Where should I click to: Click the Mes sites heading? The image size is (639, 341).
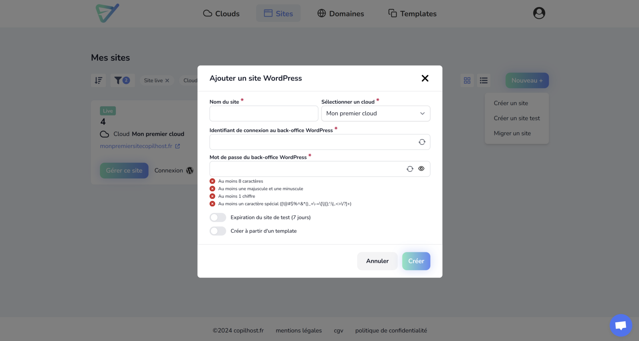pyautogui.click(x=111, y=57)
